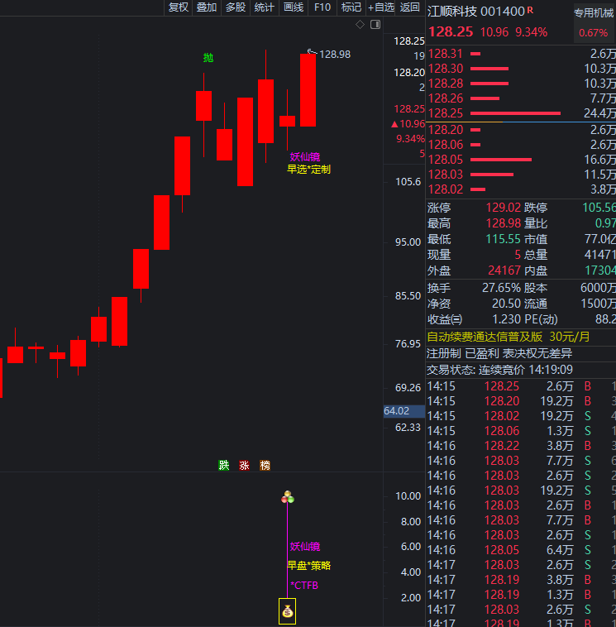
Task: Click the money bag signal icon
Action: click(x=287, y=612)
